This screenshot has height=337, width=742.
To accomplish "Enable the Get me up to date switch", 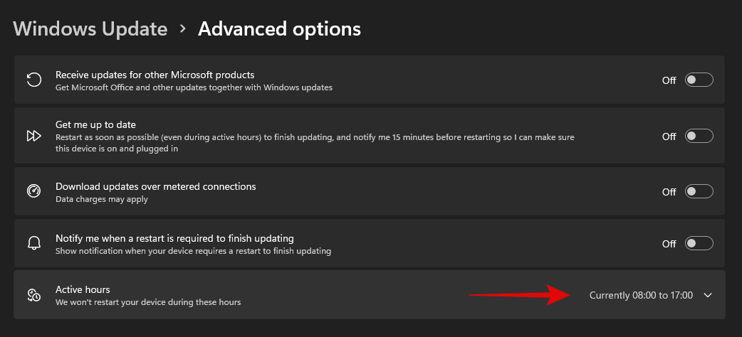I will pos(699,136).
